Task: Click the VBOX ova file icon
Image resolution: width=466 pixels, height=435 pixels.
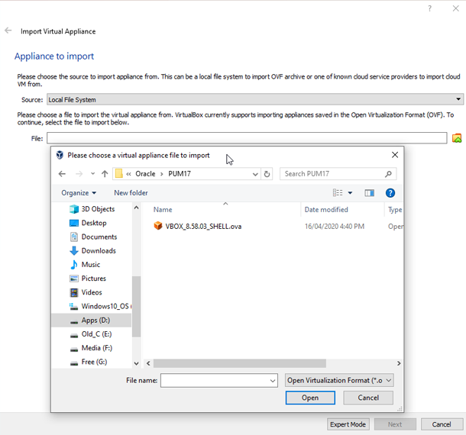Action: (x=158, y=226)
